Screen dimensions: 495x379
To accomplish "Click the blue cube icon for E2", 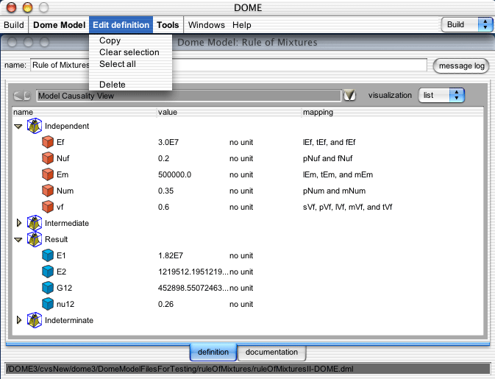I will tap(48, 272).
